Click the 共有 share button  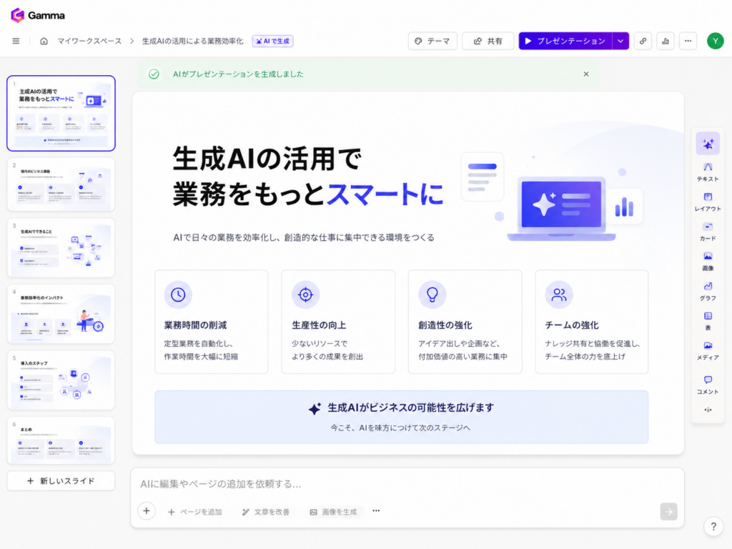pyautogui.click(x=488, y=41)
